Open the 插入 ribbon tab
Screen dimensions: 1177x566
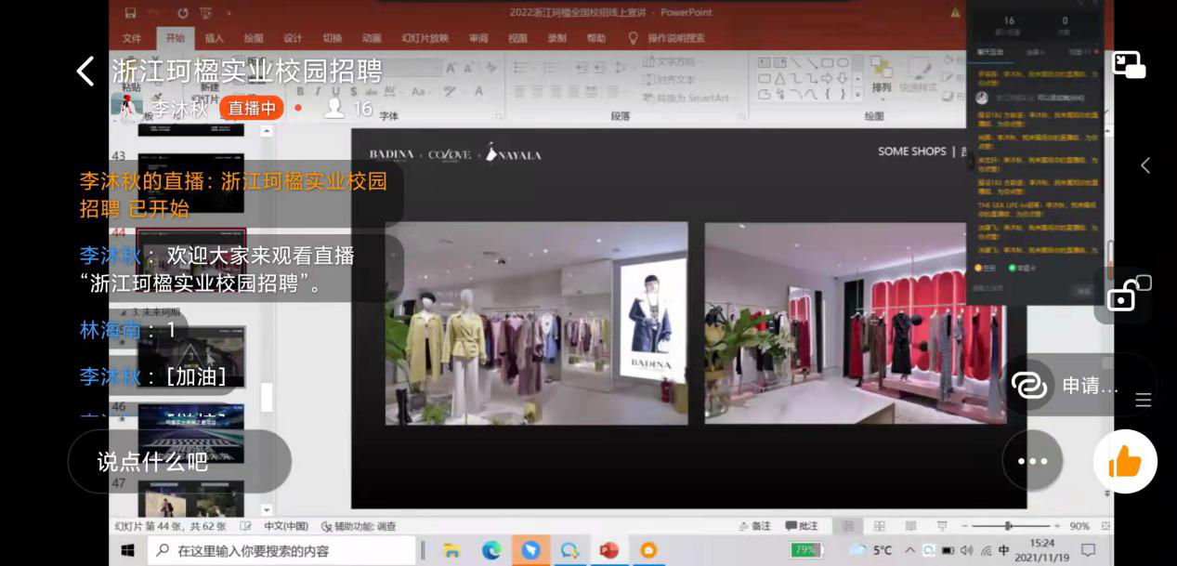215,38
